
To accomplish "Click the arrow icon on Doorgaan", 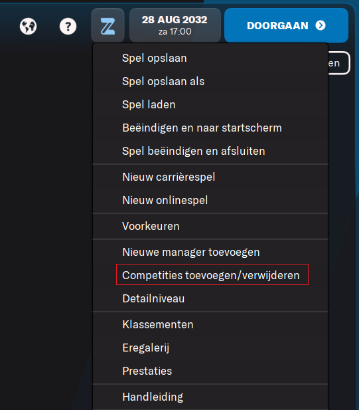I will pos(321,26).
